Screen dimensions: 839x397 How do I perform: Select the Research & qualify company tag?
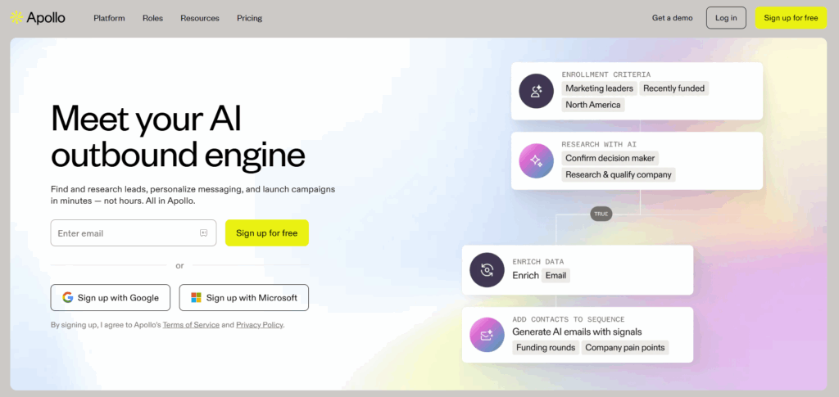(x=619, y=174)
